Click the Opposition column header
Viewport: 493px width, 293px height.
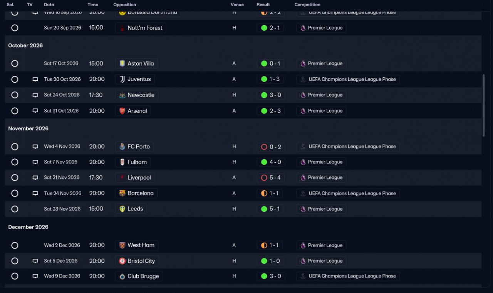125,5
